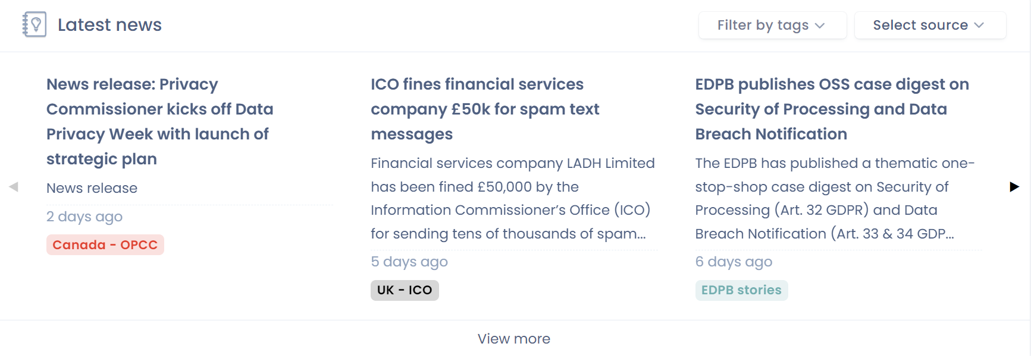The width and height of the screenshot is (1031, 356).
Task: Select the UK - ICO tag
Action: tap(405, 290)
